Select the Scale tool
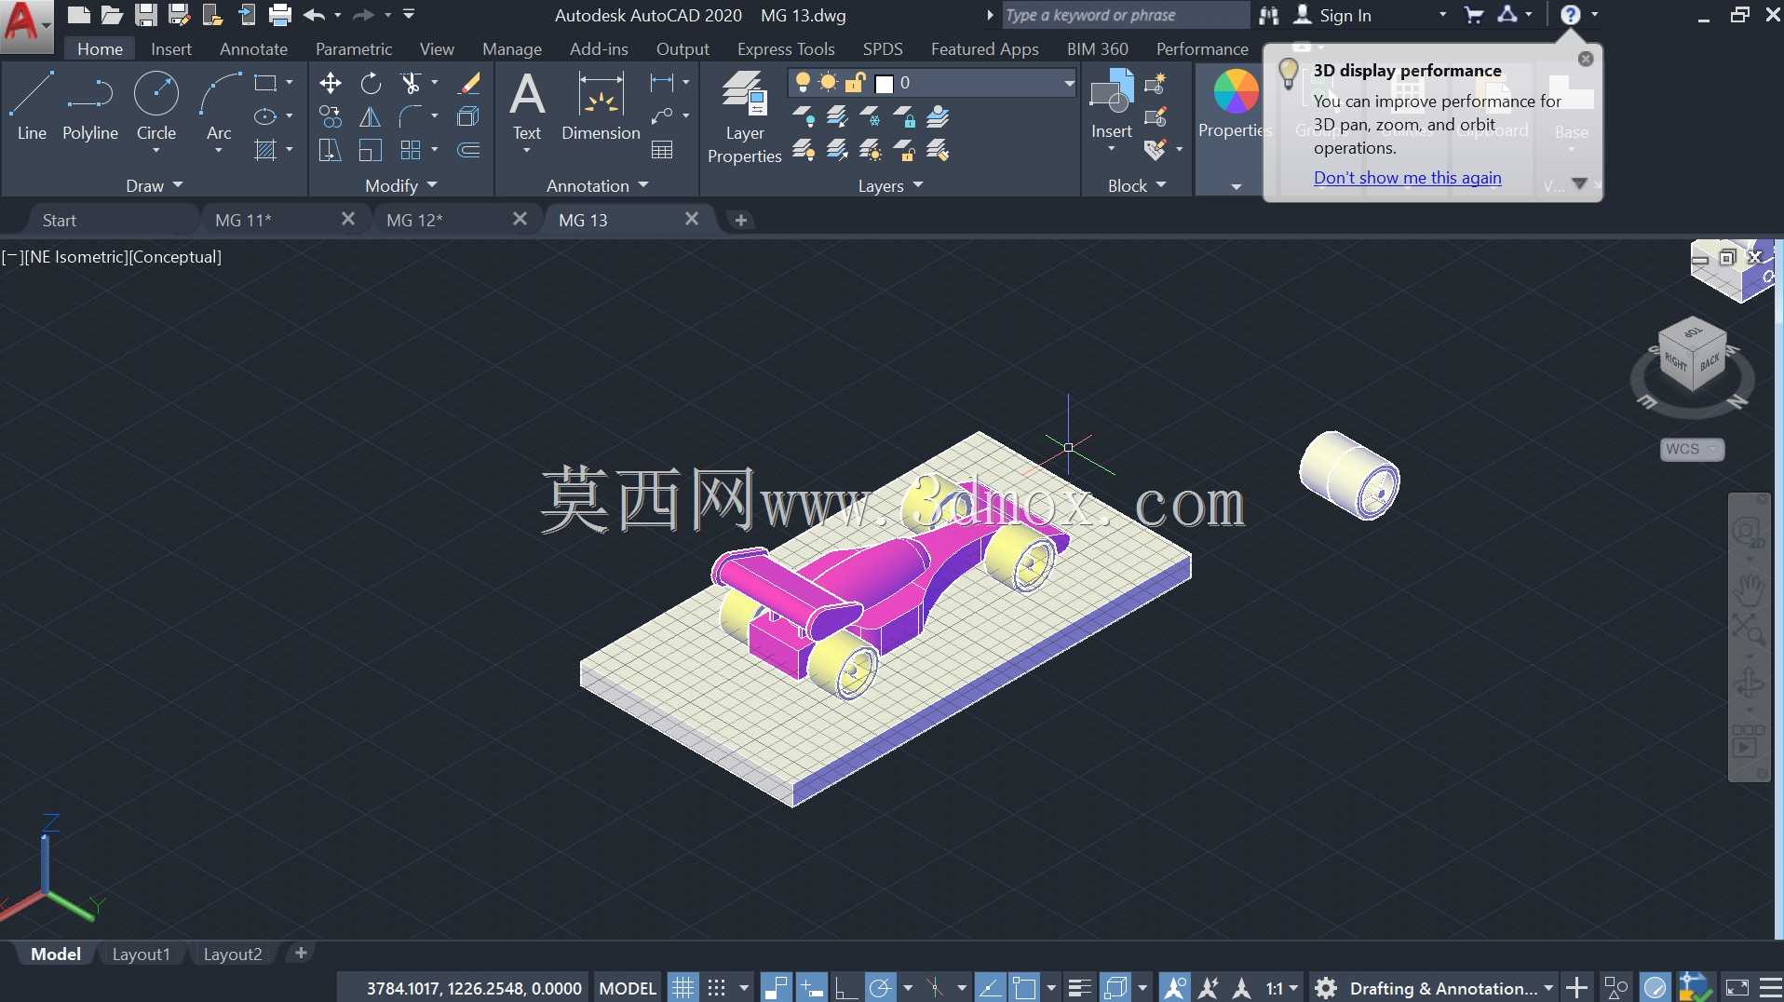This screenshot has width=1784, height=1002. 371,151
